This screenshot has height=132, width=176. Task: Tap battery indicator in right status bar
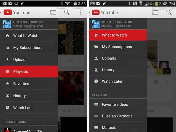coord(156,4)
